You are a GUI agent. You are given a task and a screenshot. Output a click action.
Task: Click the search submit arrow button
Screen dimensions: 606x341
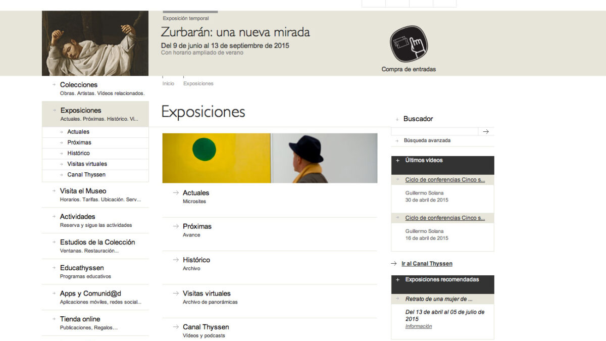tap(486, 131)
